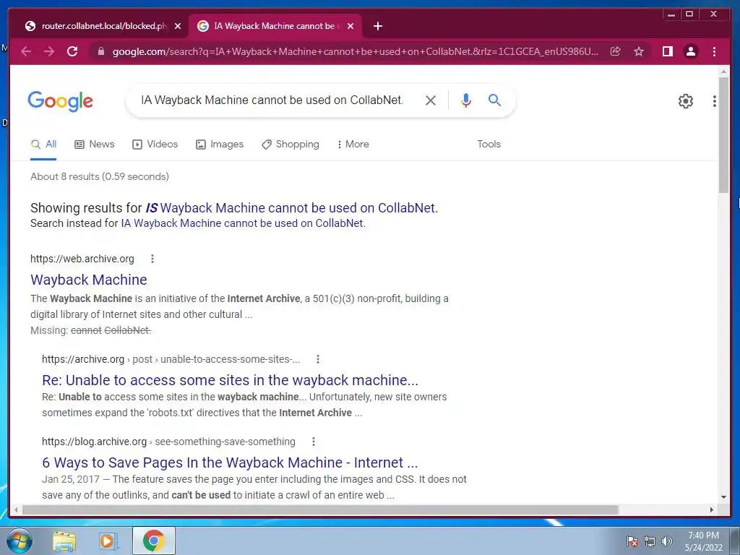
Task: Close the router.collabnet.local tab
Action: (178, 26)
